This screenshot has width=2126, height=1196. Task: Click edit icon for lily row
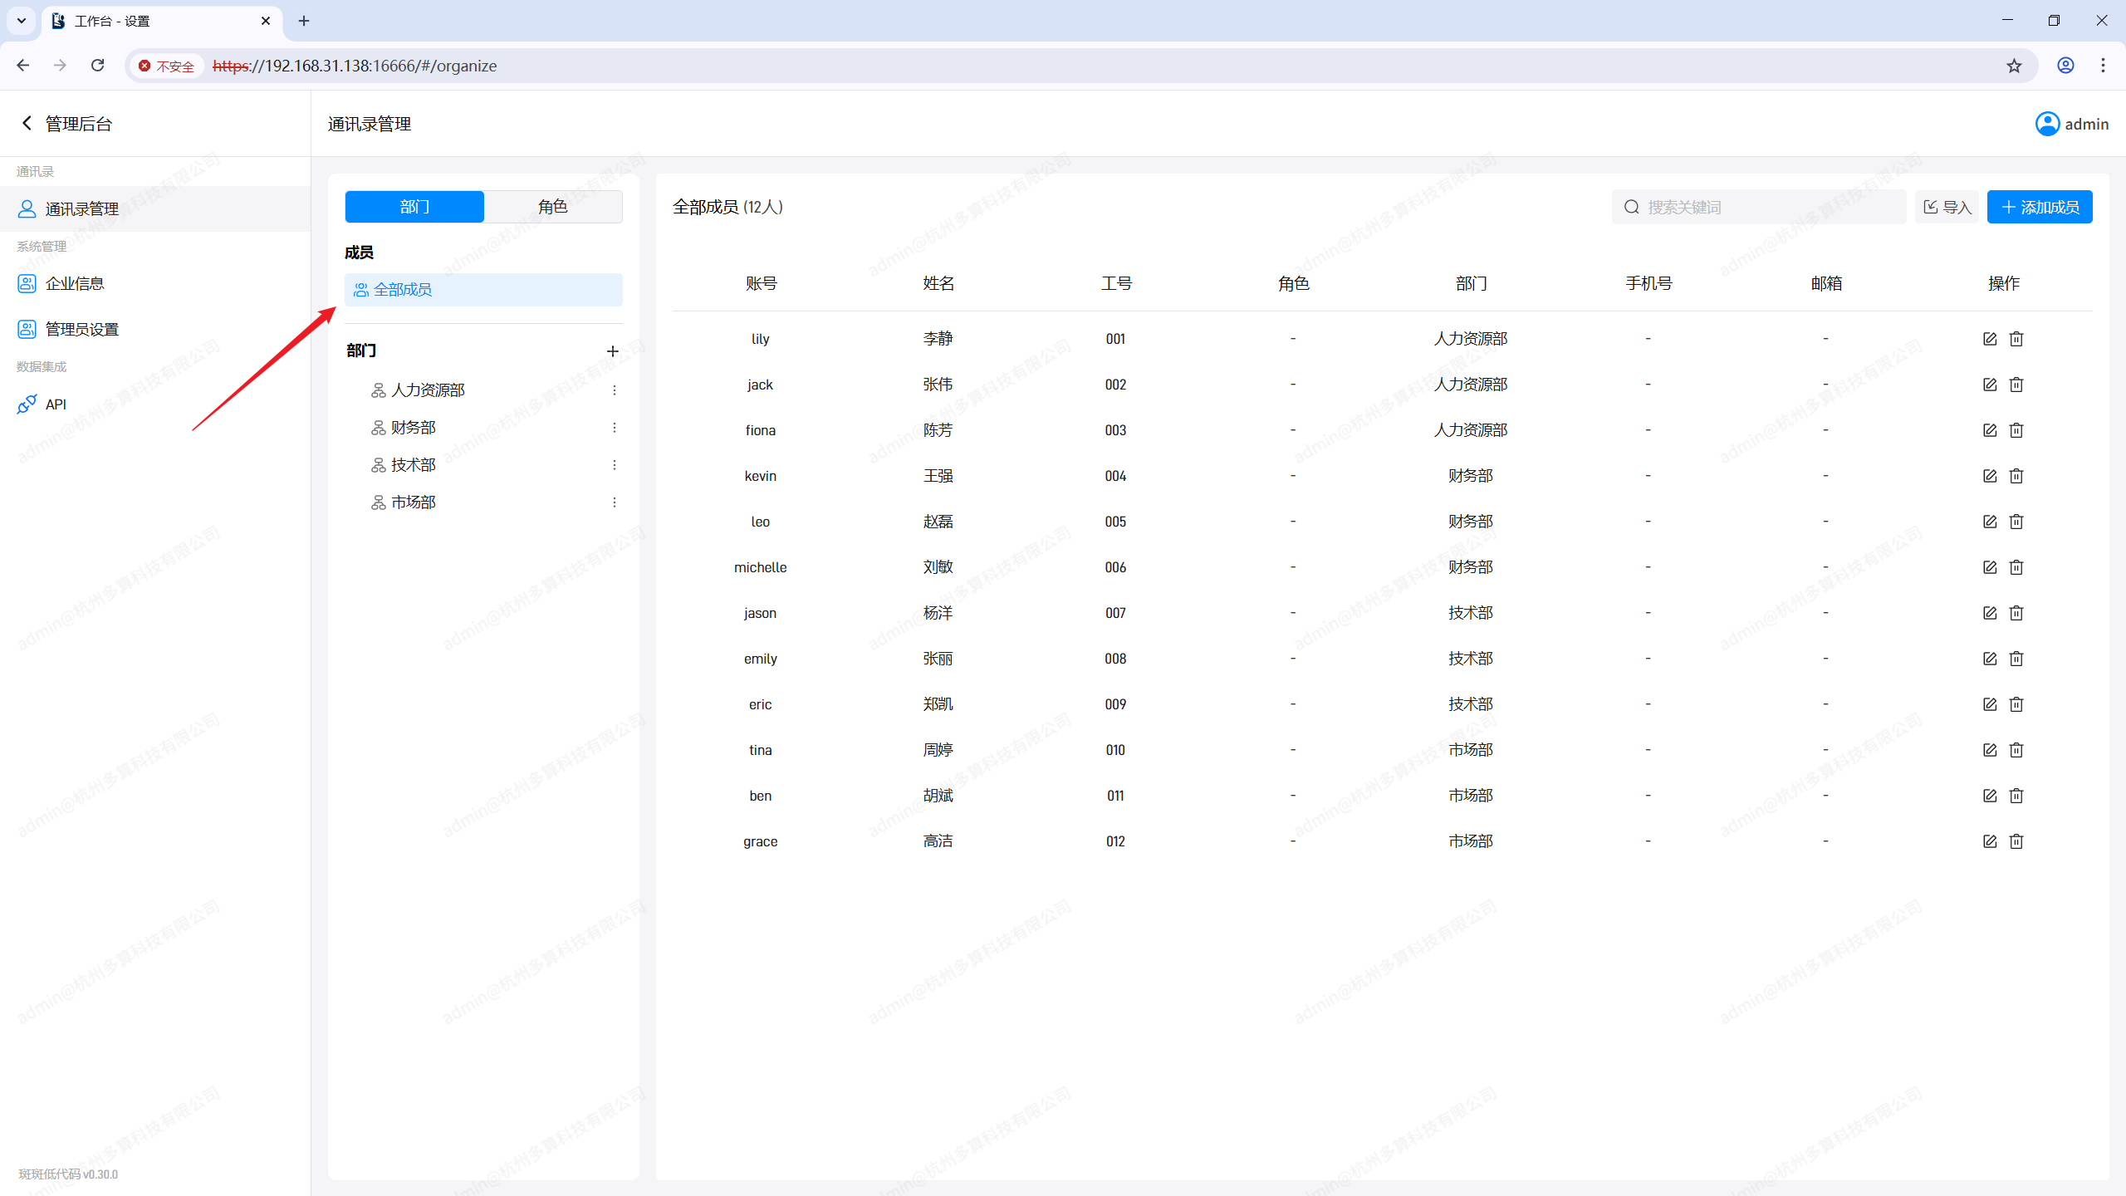coord(1989,339)
